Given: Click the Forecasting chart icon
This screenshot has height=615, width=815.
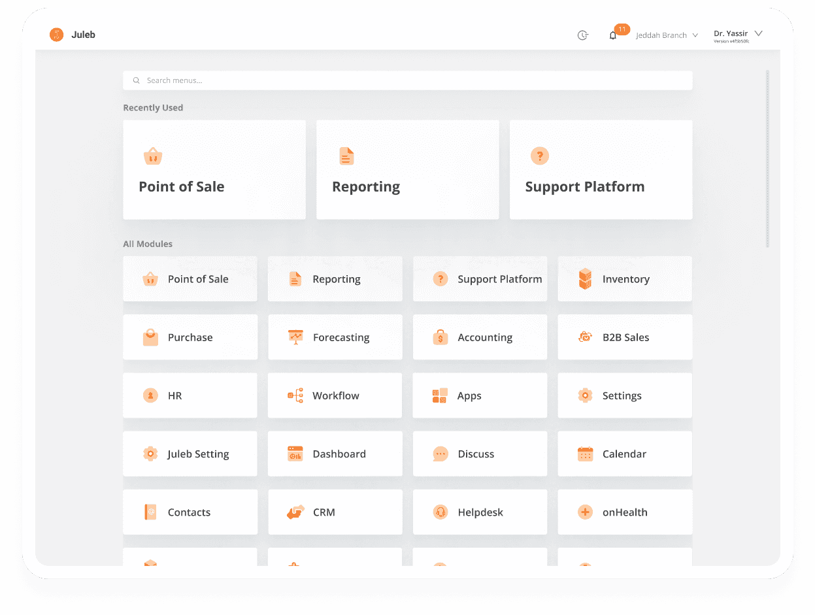Looking at the screenshot, I should pos(295,337).
